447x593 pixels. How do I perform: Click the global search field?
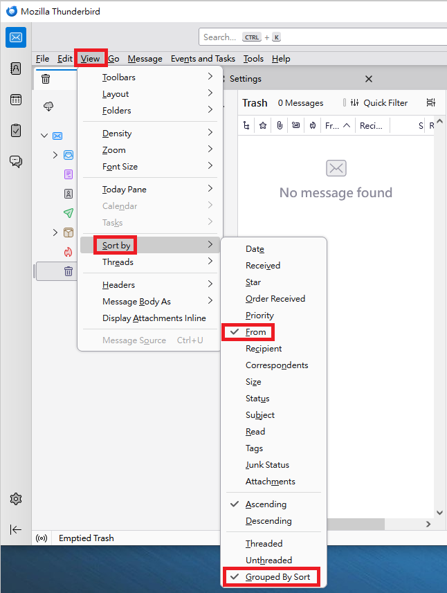tap(323, 37)
